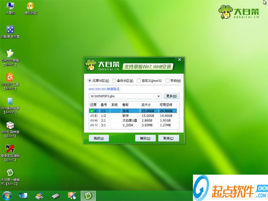Image resolution: width=268 pixels, height=201 pixels.
Task: Expand the WINXPSP3.gho image path dropdown
Action: point(159,96)
